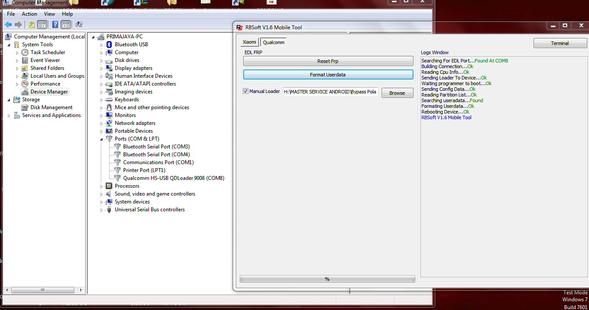This screenshot has width=589, height=310.
Task: Select IDE ATA/ATAPI controllers
Action: (145, 84)
